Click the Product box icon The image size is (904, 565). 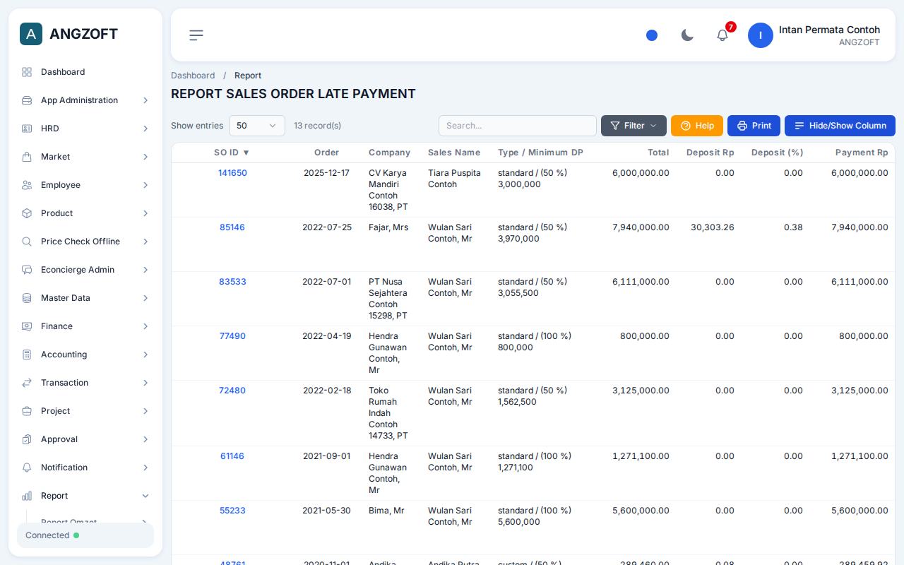tap(27, 213)
